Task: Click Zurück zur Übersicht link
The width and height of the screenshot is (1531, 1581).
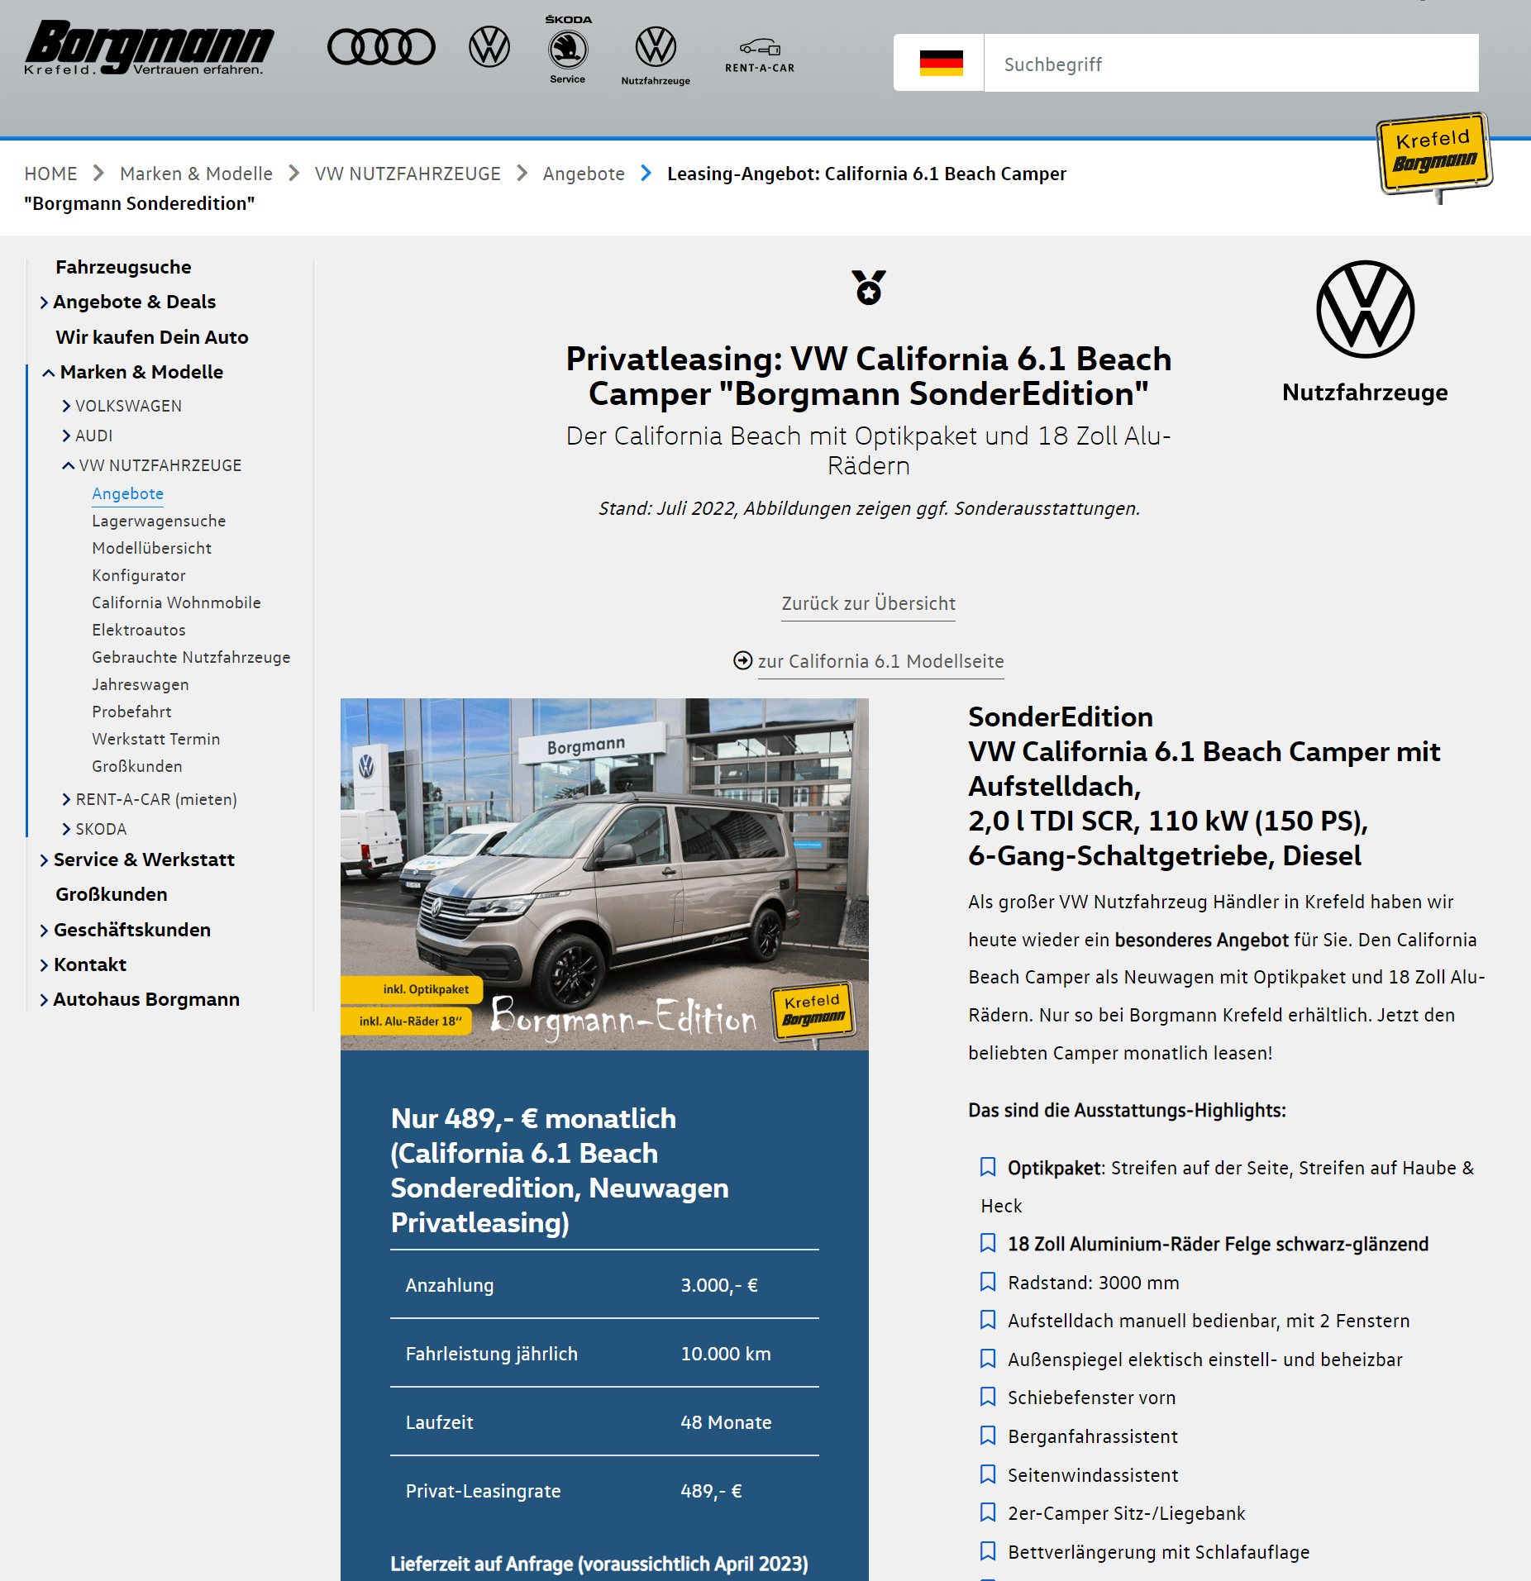Action: coord(868,603)
